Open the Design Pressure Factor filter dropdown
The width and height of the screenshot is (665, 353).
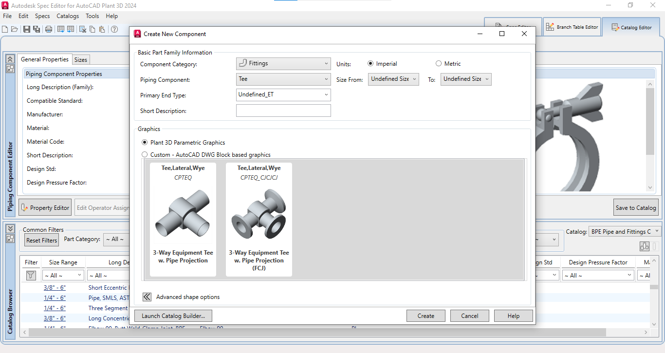(598, 276)
